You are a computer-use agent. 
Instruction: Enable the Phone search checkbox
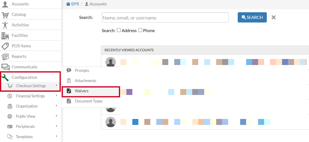140,30
